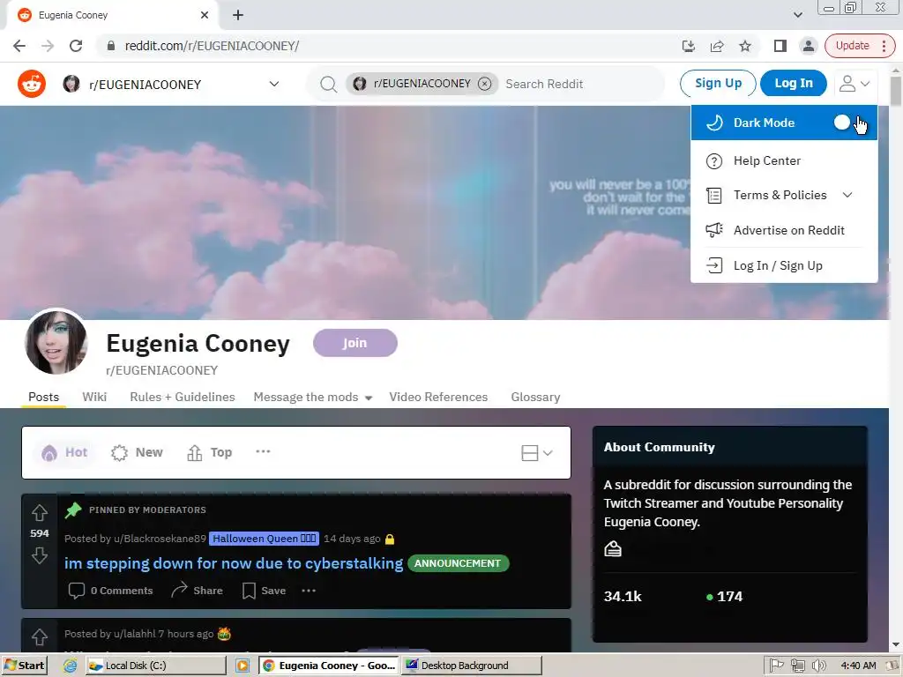Switch to Desktop Background taskbar window
Viewport: 903px width, 677px height.
pos(472,666)
